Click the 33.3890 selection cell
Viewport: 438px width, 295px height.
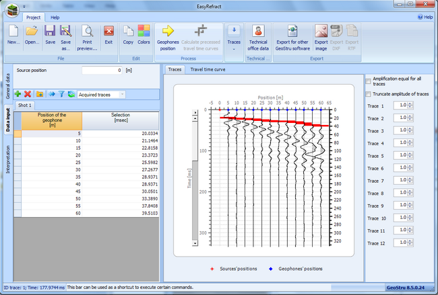pos(121,199)
